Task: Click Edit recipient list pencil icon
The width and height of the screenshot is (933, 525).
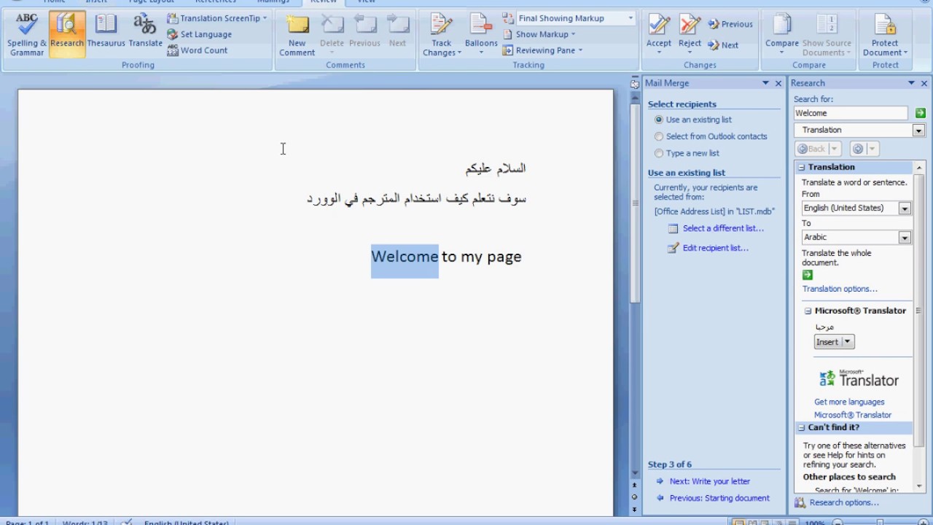Action: (674, 248)
